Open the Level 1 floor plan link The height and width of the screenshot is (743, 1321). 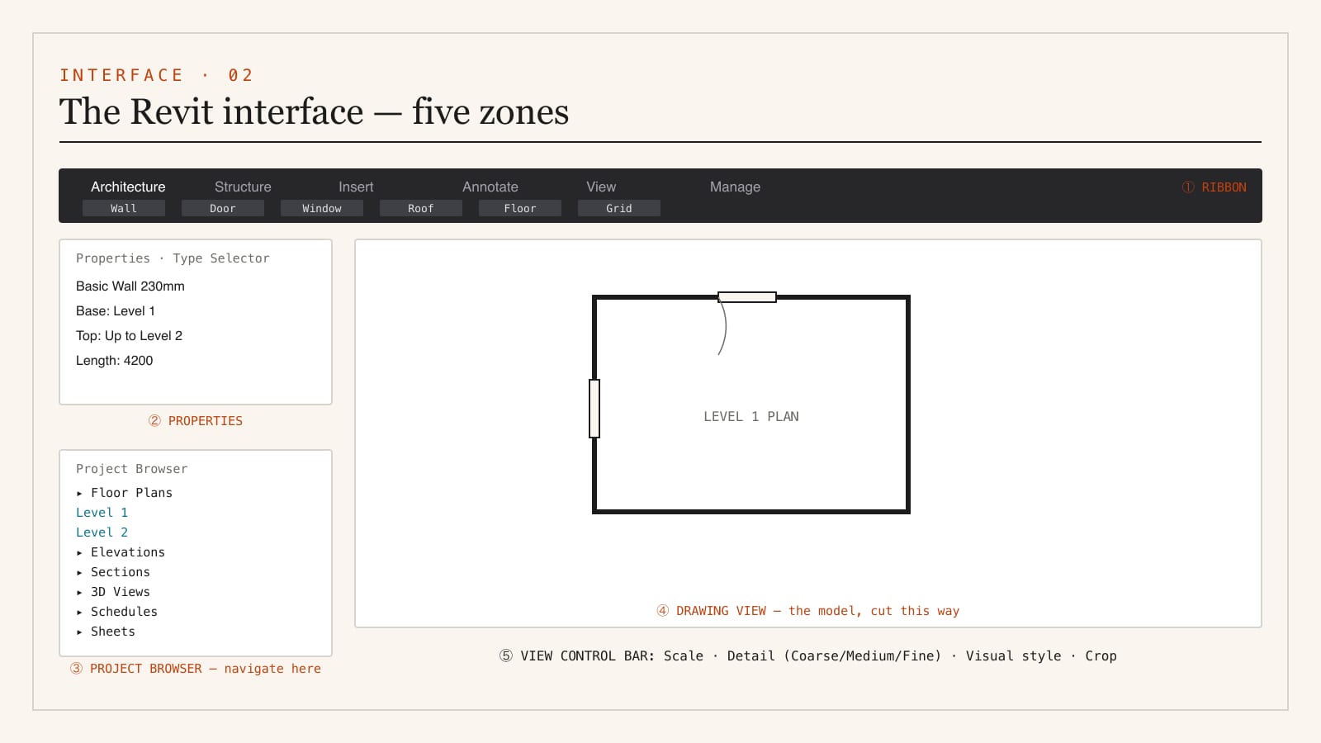point(102,513)
